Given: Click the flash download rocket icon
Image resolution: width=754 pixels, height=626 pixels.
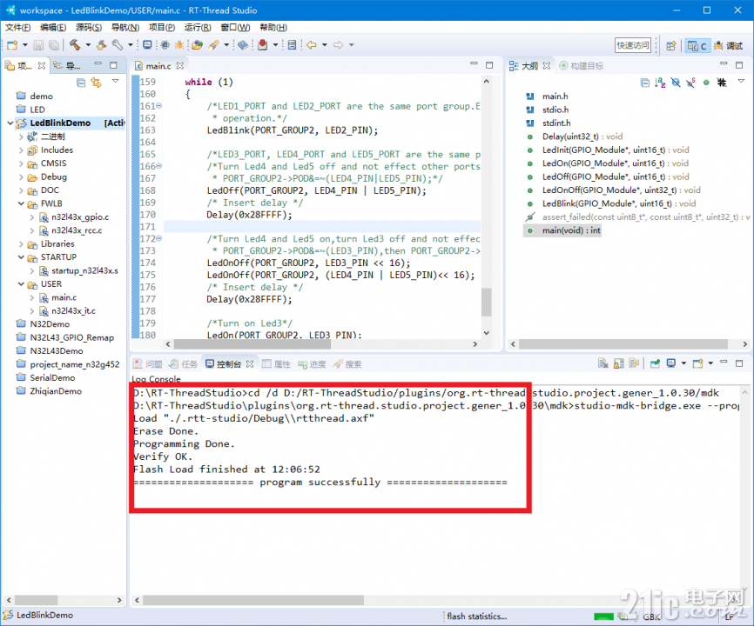Looking at the screenshot, I should pyautogui.click(x=213, y=45).
